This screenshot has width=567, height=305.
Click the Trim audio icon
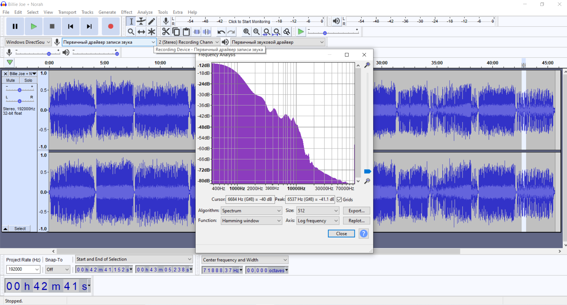point(197,32)
